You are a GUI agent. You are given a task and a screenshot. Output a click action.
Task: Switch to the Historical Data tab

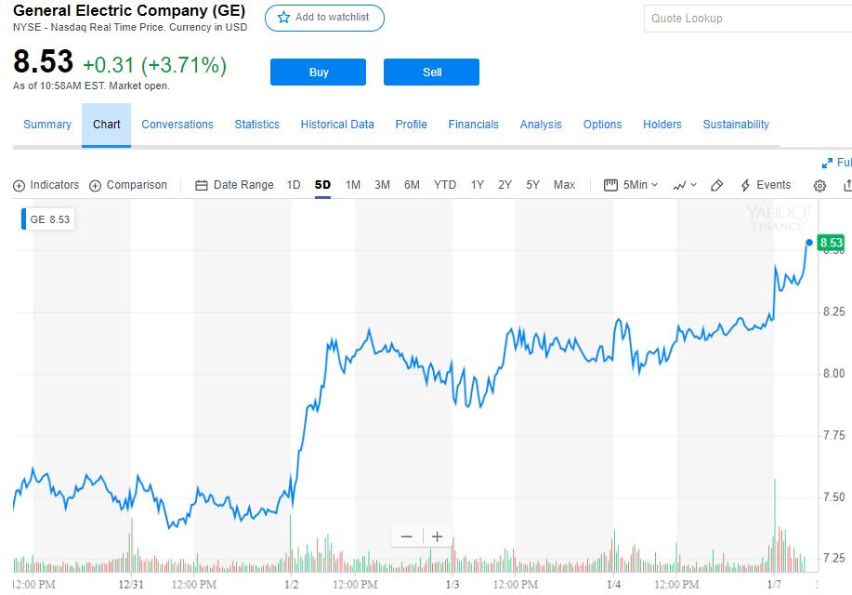click(337, 125)
